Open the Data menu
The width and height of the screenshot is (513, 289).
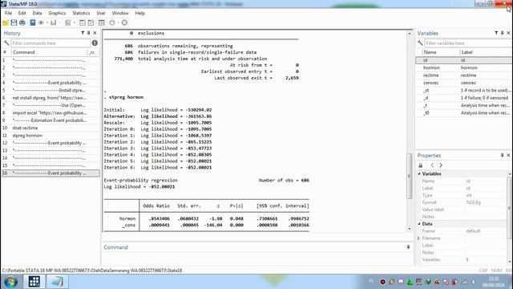coord(37,13)
